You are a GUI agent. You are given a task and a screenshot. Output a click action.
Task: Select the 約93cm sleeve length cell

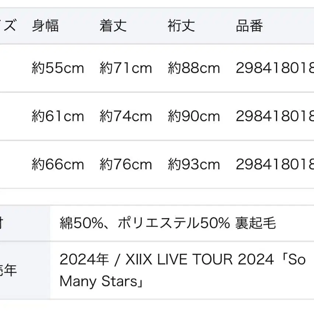click(194, 164)
